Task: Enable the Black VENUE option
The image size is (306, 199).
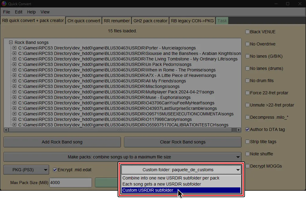Action: point(247,31)
